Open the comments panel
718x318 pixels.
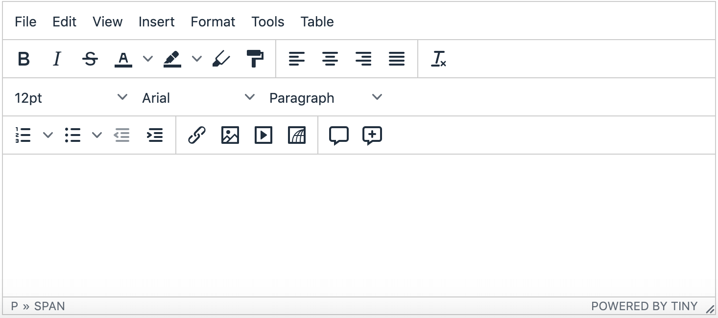click(338, 135)
